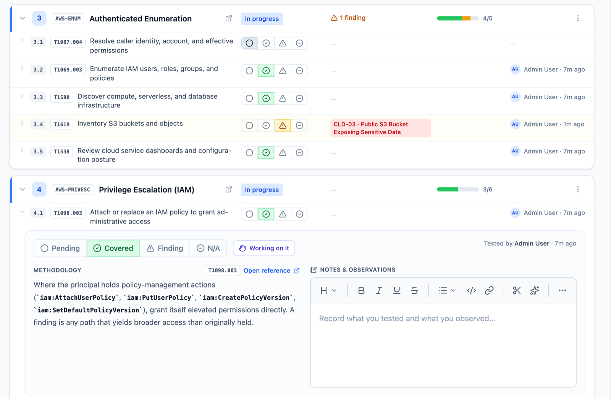This screenshot has height=399, width=611.
Task: Apply underline in notes toolbar
Action: click(x=397, y=291)
